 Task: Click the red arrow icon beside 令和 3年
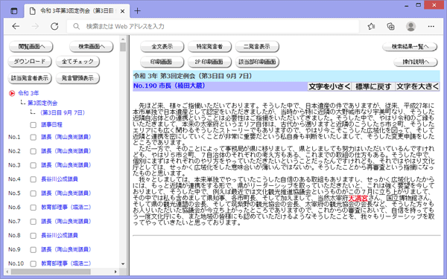pos(12,93)
